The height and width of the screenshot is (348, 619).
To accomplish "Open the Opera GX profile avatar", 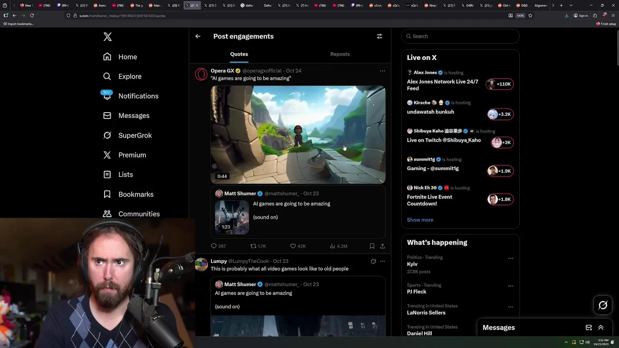I will (x=201, y=74).
